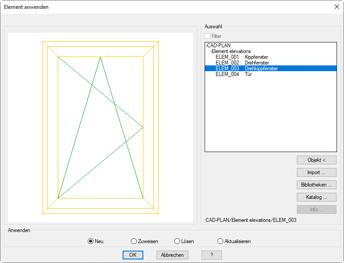
Task: Cancel using the Abbrechen button
Action: pyautogui.click(x=172, y=255)
